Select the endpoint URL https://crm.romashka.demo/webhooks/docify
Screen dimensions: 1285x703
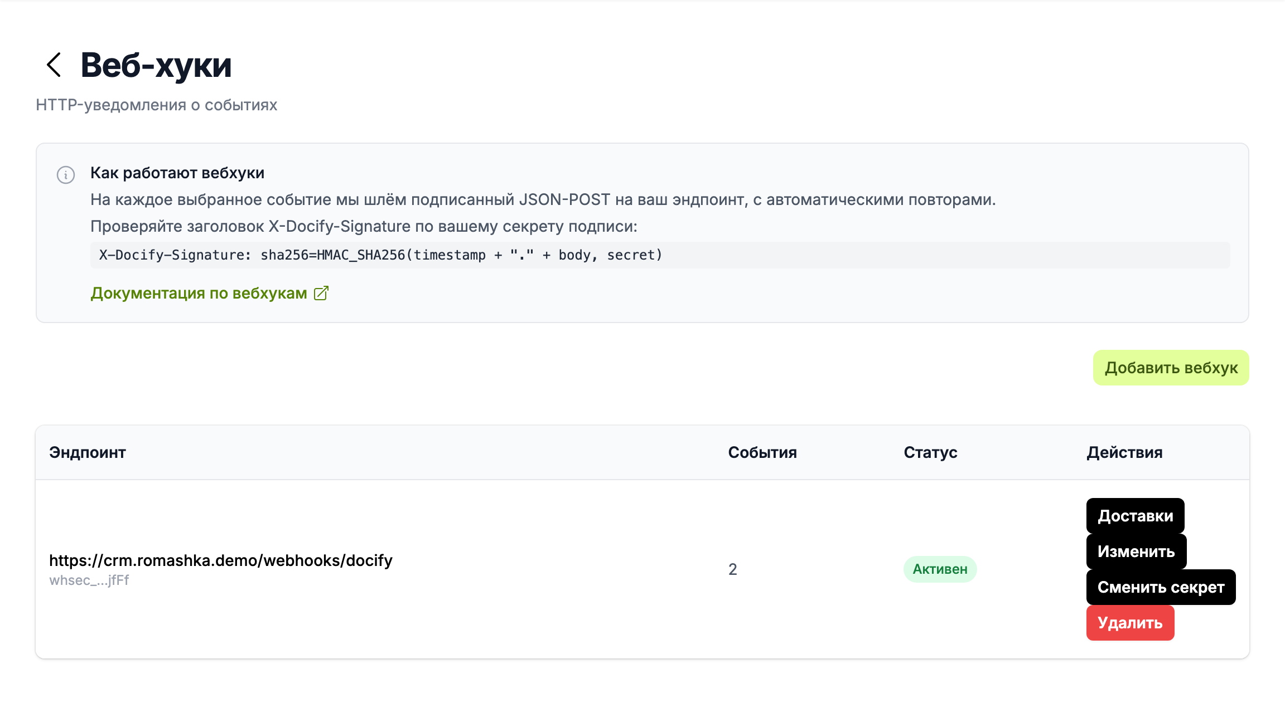point(221,560)
